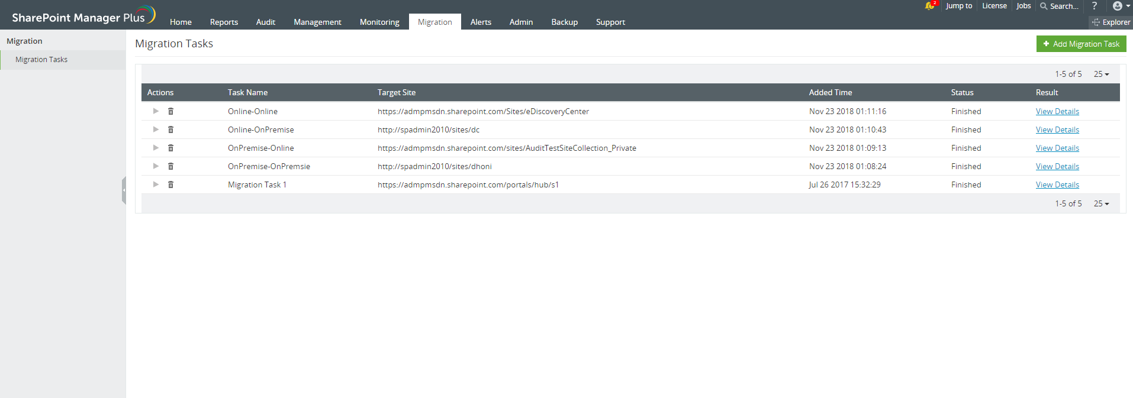
Task: View Details for Online-Online task
Action: click(1057, 111)
